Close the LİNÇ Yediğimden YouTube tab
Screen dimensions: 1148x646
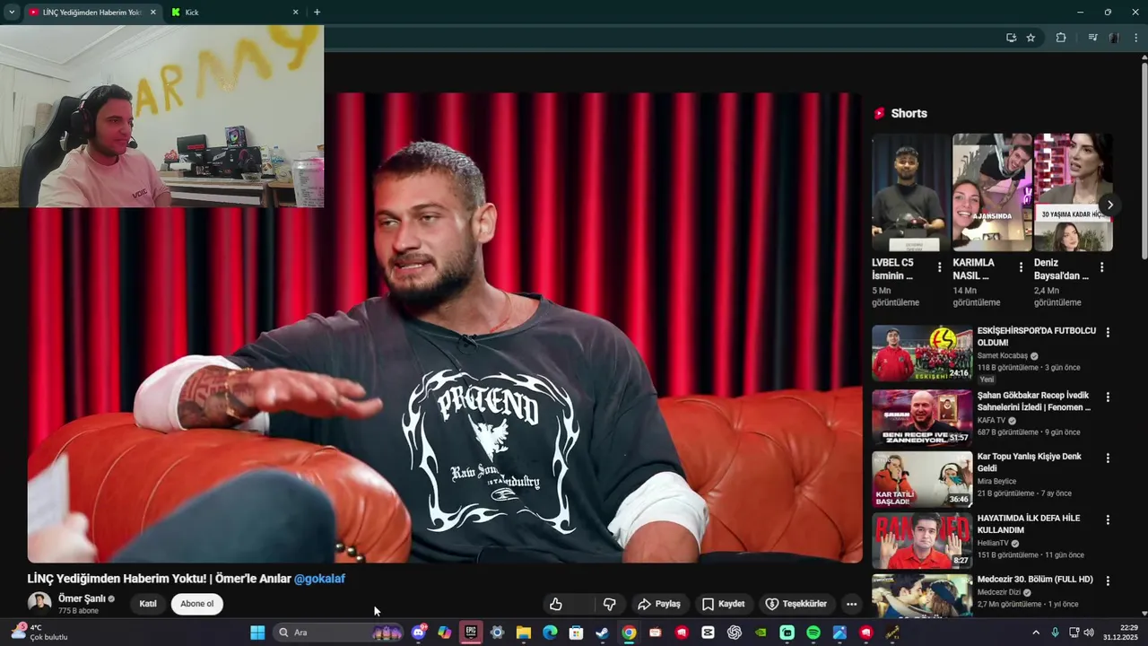152,12
